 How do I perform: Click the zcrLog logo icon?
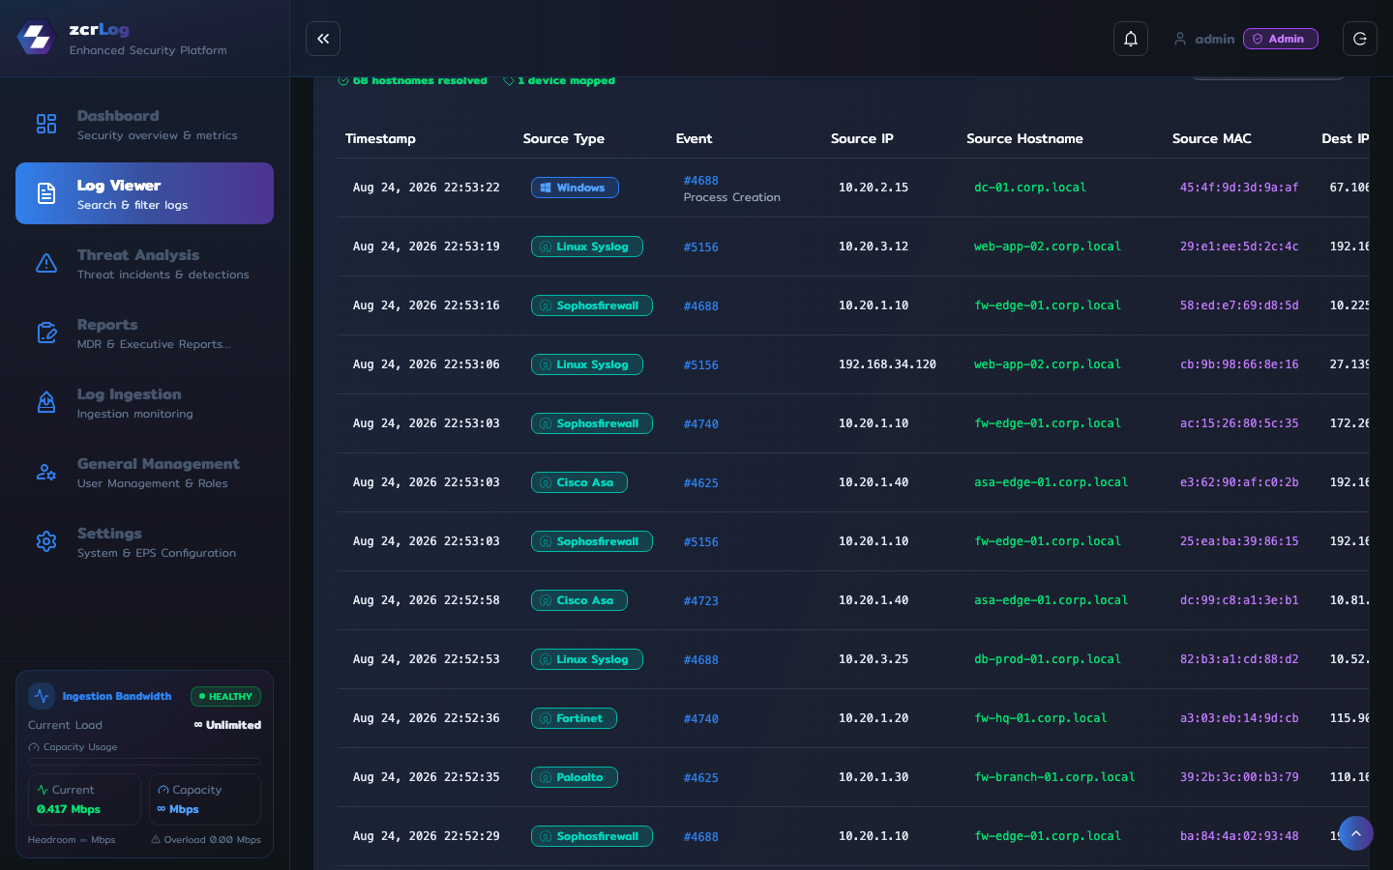(x=37, y=39)
